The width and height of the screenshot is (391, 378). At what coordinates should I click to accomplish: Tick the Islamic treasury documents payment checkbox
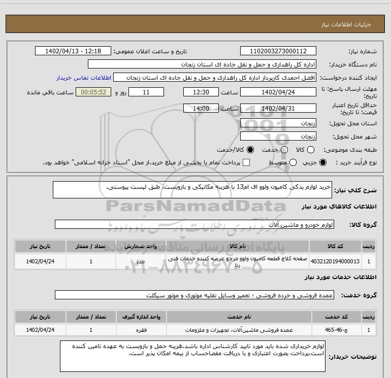246,162
